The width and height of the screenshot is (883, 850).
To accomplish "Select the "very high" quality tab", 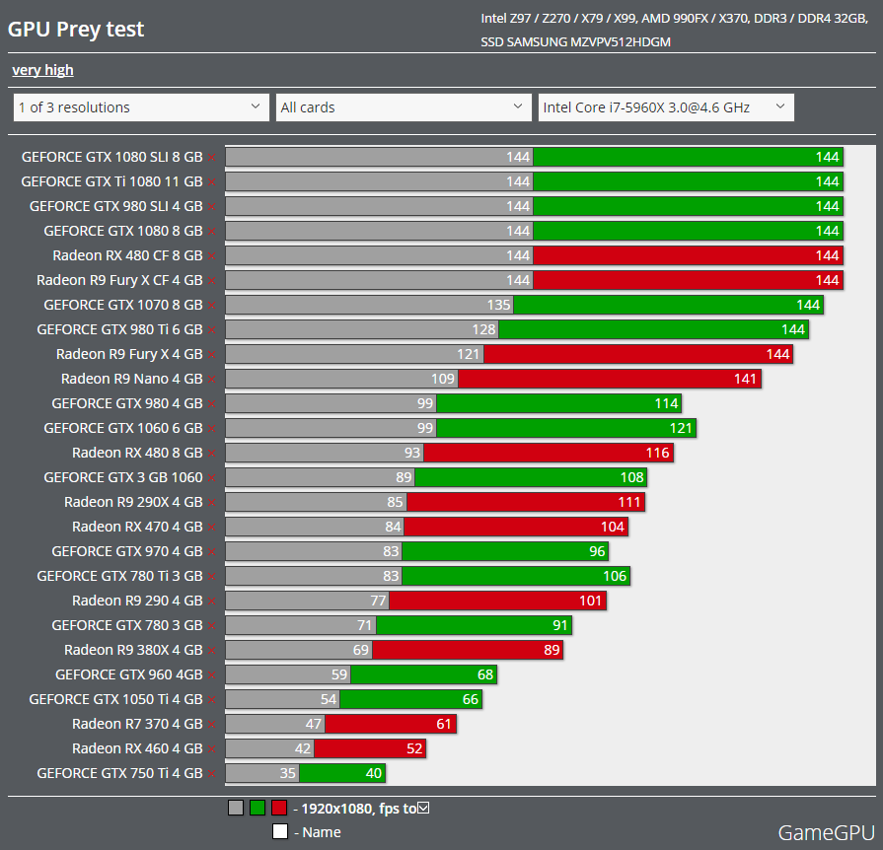I will coord(42,70).
